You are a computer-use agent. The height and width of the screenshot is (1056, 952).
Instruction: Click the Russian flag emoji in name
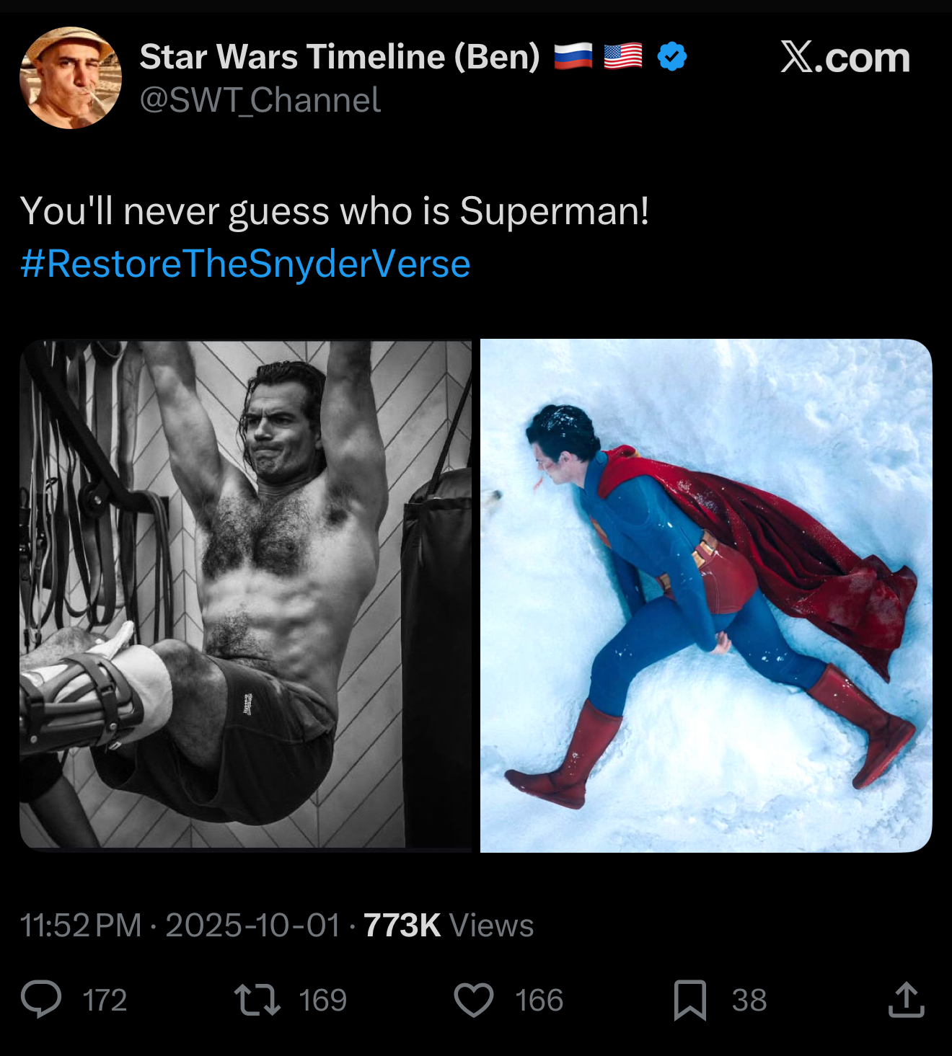(573, 56)
